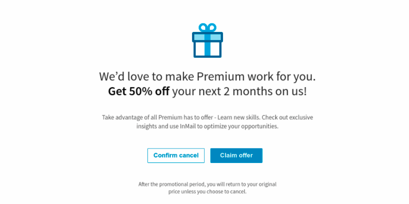
Task: Click "you will return to your" disclaimer phrase
Action: (x=232, y=184)
